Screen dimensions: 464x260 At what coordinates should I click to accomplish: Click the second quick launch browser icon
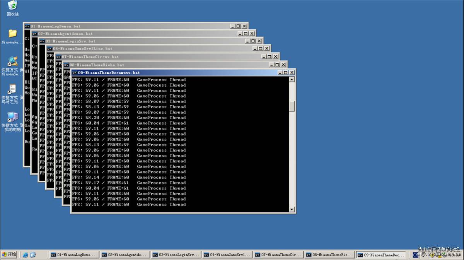point(33,255)
